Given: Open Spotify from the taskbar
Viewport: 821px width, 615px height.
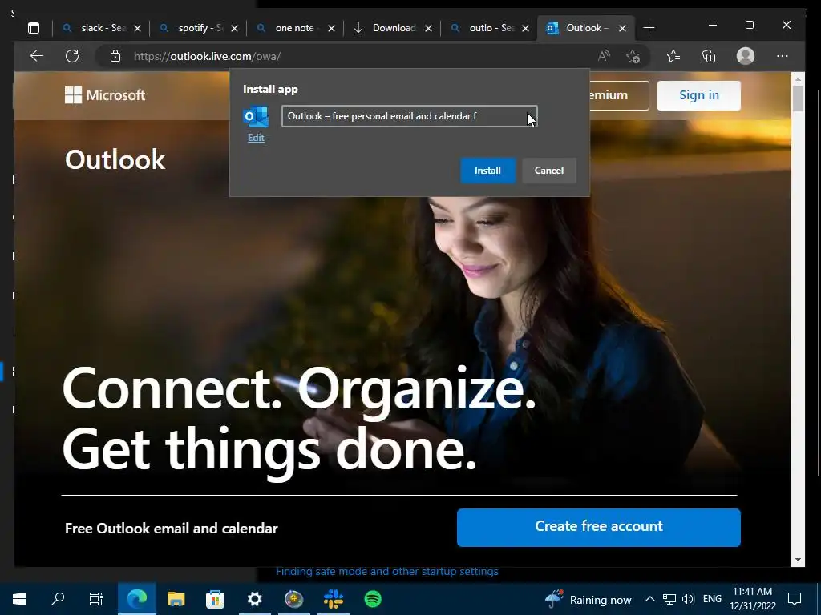Looking at the screenshot, I should (x=373, y=599).
